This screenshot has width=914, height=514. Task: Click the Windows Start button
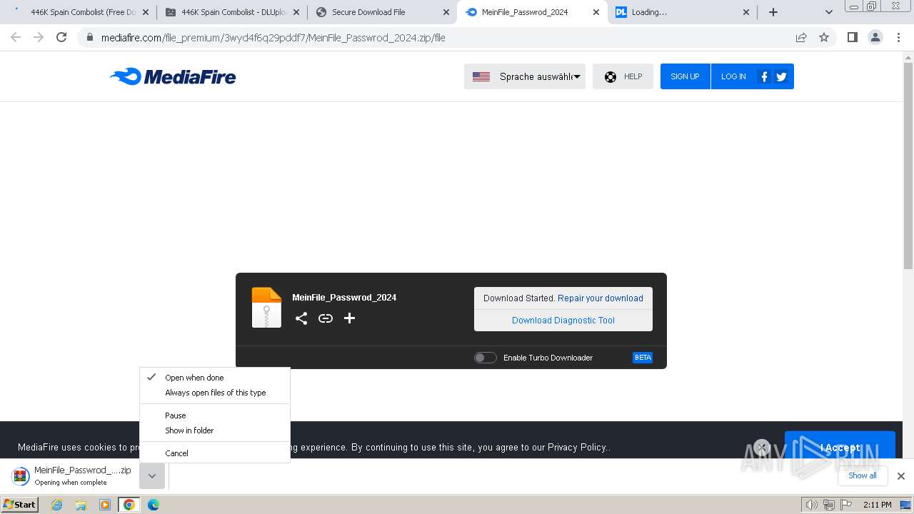click(x=20, y=505)
